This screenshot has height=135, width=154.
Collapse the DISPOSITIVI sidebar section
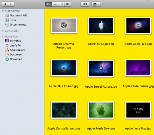click(3, 11)
